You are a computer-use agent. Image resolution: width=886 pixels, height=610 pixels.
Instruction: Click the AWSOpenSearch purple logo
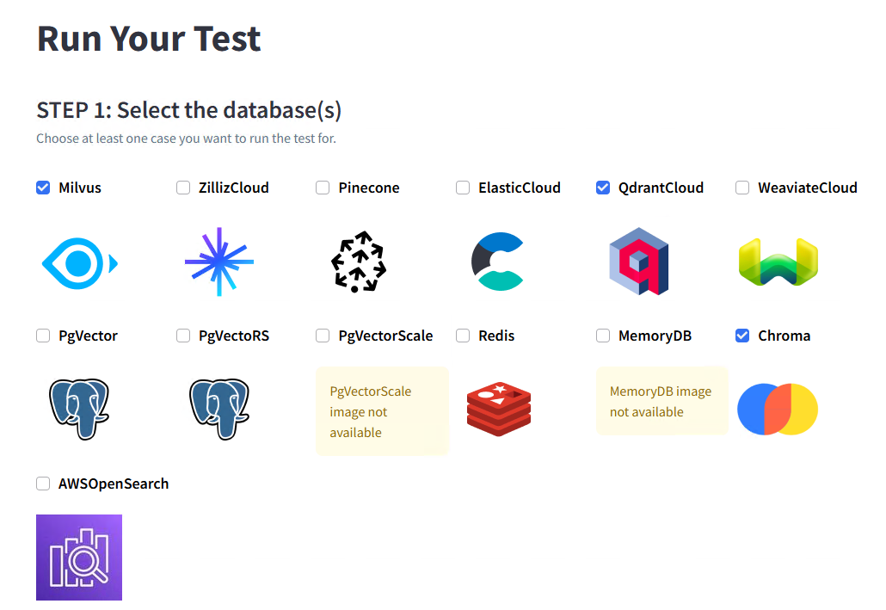79,558
